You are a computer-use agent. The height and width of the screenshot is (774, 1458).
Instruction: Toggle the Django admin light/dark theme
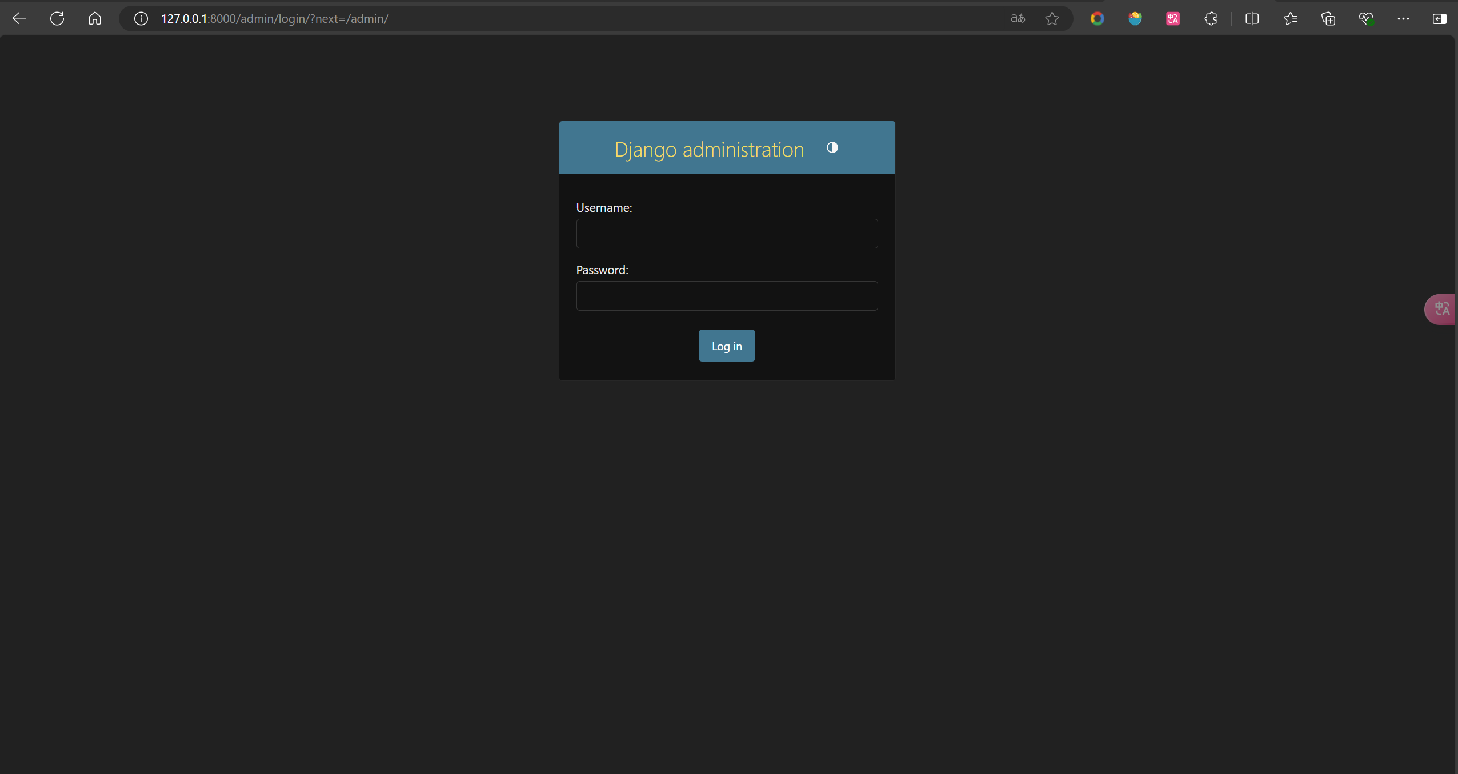pyautogui.click(x=832, y=148)
